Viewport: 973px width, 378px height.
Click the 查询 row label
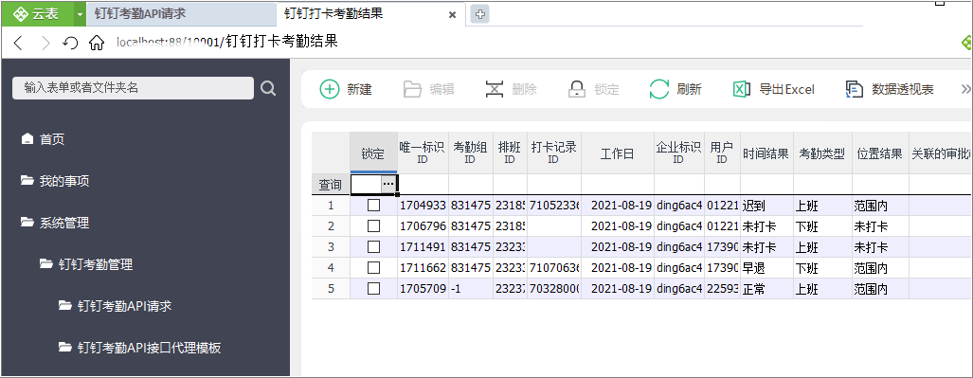tap(330, 185)
